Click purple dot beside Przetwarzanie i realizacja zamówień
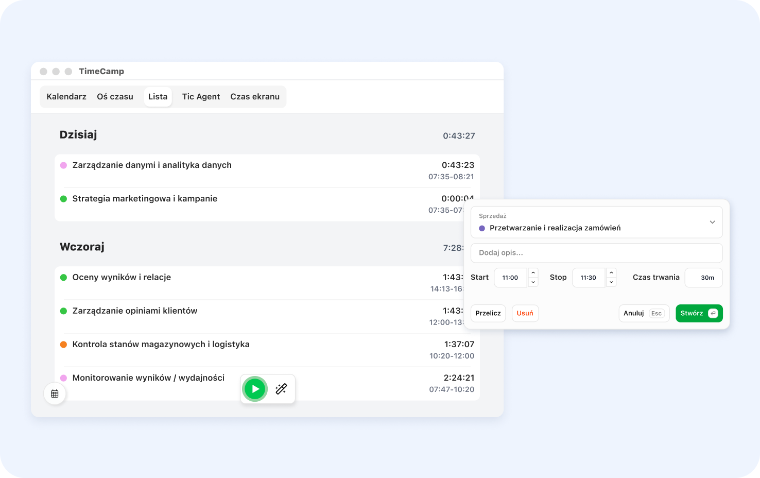 (x=482, y=228)
